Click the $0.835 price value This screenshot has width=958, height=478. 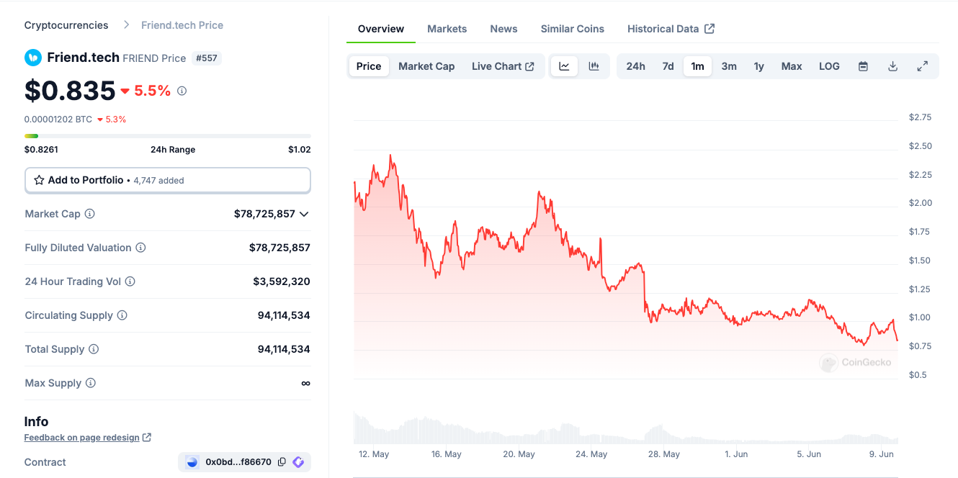pos(70,91)
